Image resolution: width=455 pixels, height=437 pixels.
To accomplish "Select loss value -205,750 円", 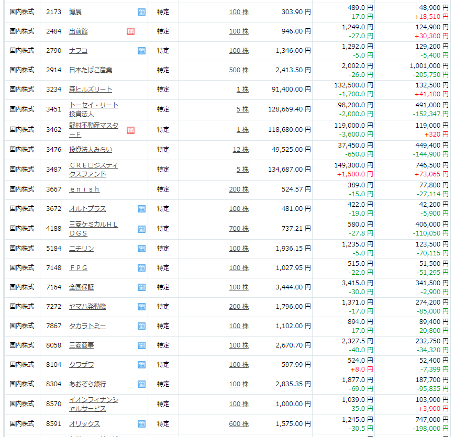I will pos(430,75).
